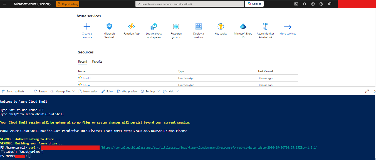Click the "Unauthorized" status output line
The height and width of the screenshot is (160, 376).
[22, 152]
